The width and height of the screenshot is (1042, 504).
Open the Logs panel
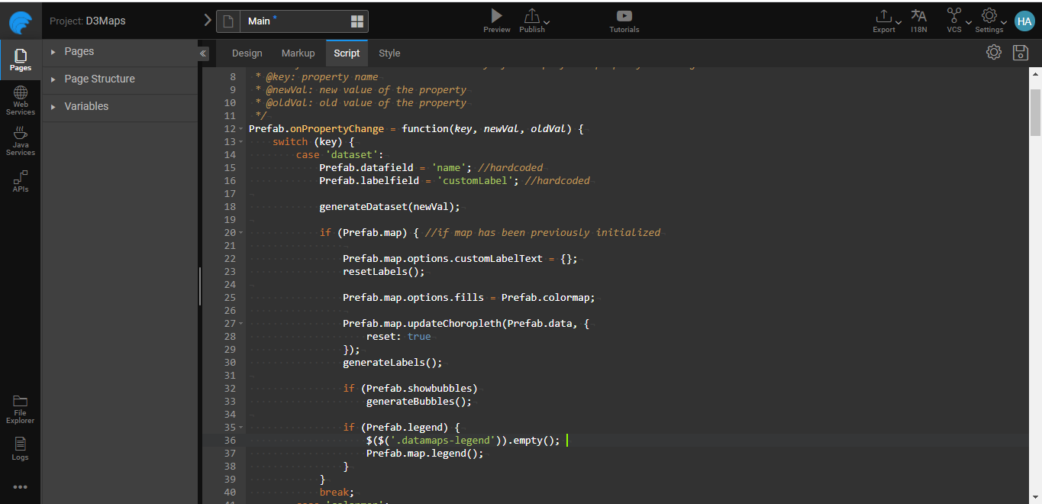point(21,449)
